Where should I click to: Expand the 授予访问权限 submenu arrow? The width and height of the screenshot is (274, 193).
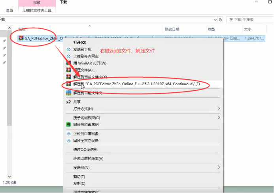219,118
